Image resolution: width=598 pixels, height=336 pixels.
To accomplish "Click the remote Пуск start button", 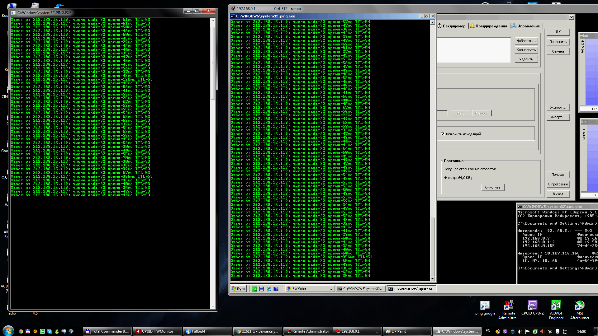I will click(x=239, y=289).
